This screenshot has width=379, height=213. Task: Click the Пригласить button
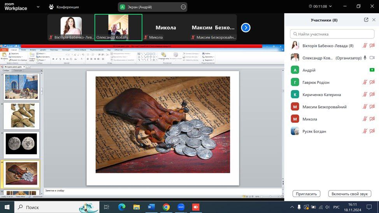pos(307,194)
